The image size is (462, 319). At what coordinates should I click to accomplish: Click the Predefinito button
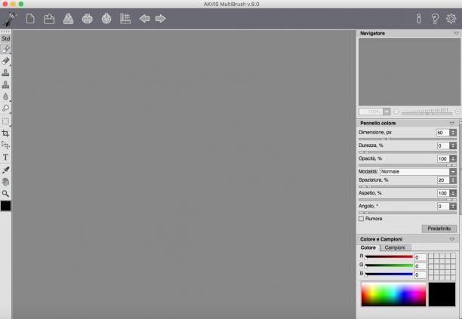coord(439,229)
